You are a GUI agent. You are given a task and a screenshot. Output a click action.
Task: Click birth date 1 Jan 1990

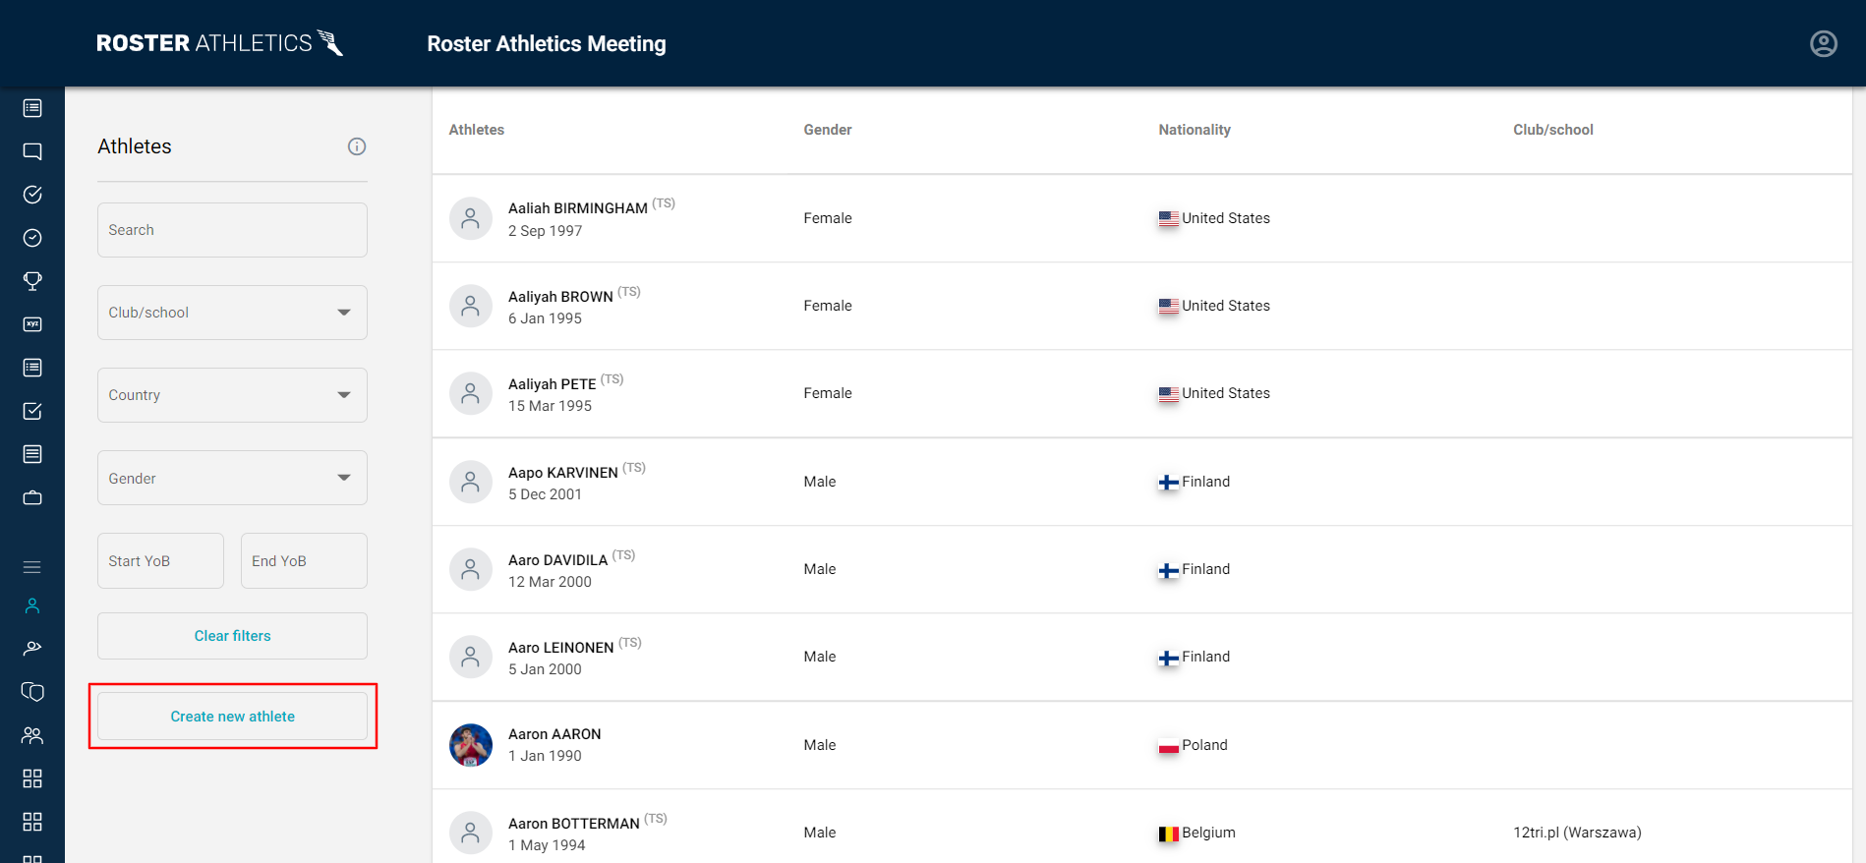pos(545,756)
